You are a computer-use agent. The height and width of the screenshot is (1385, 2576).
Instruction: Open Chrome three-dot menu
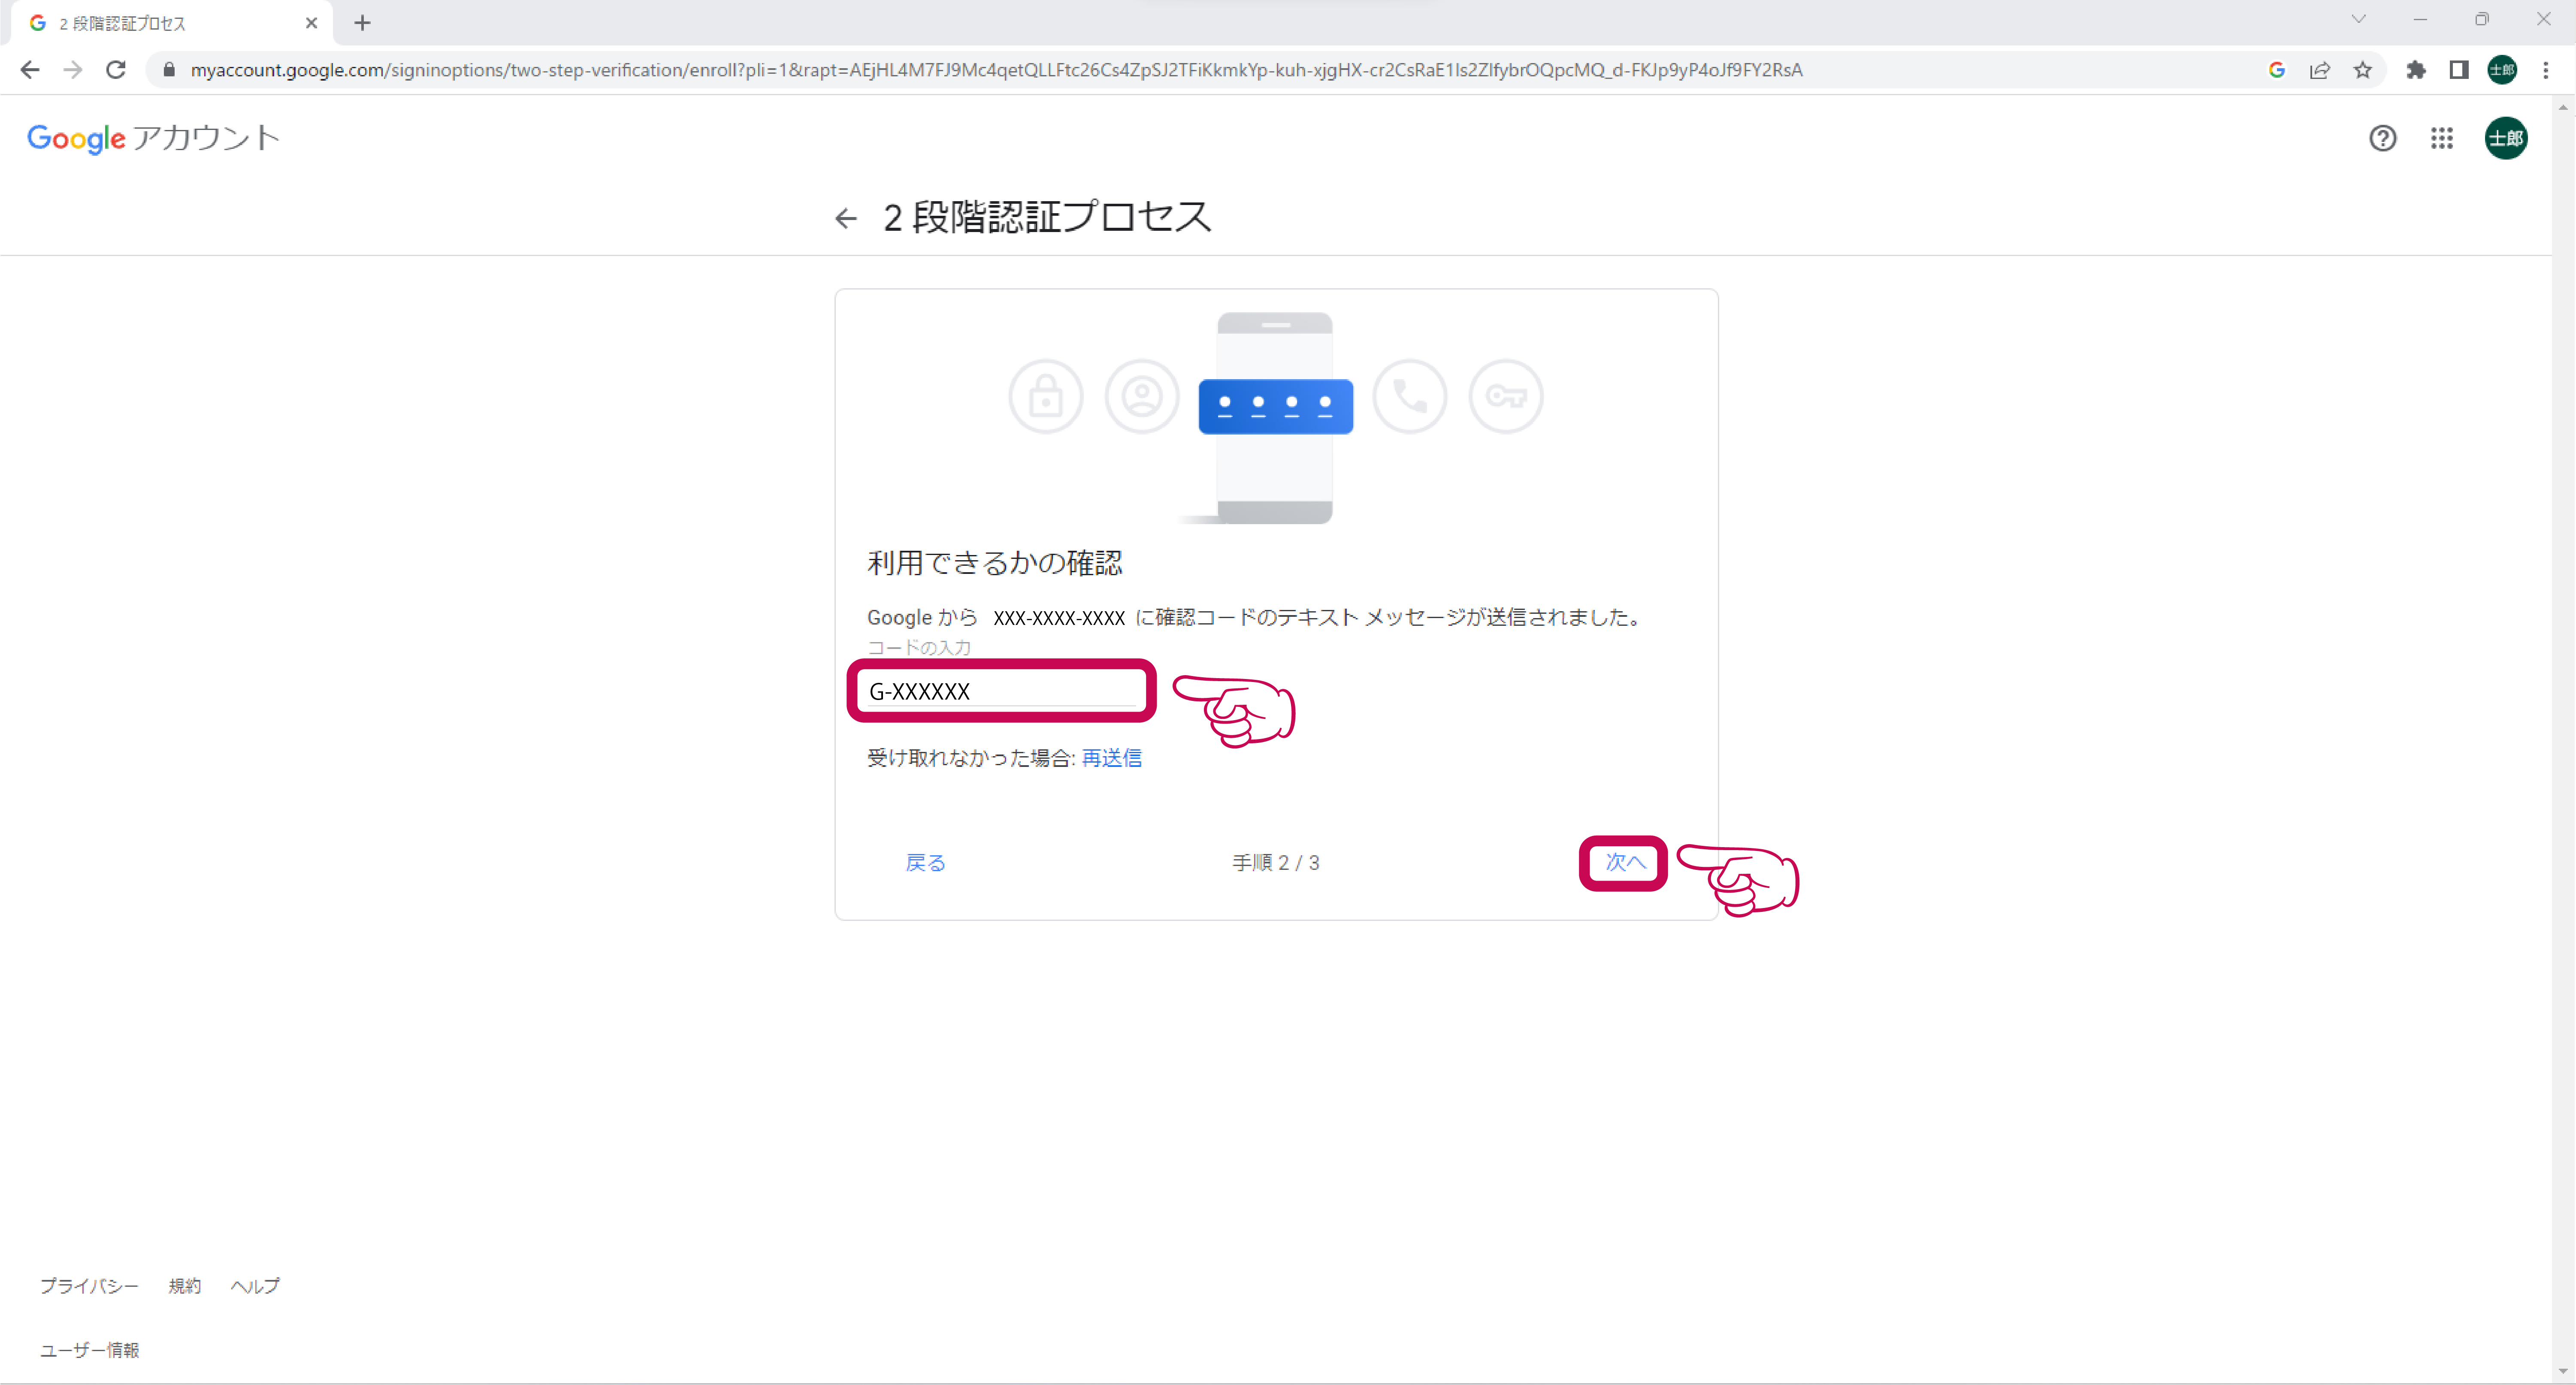coord(2546,70)
